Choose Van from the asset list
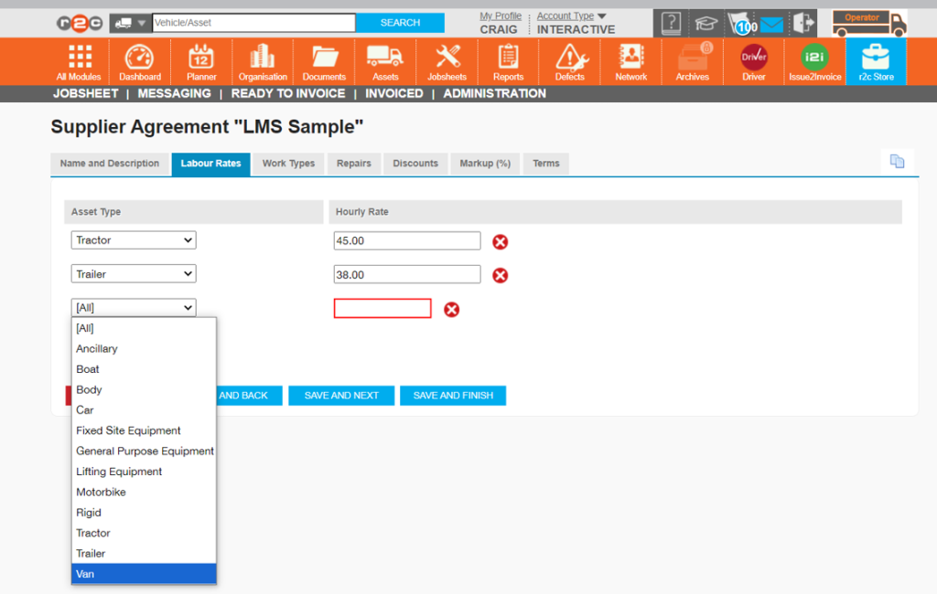Image resolution: width=937 pixels, height=594 pixels. point(144,574)
